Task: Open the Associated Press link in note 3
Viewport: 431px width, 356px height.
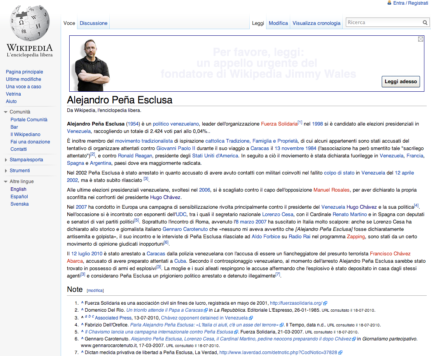Action: tap(113, 318)
